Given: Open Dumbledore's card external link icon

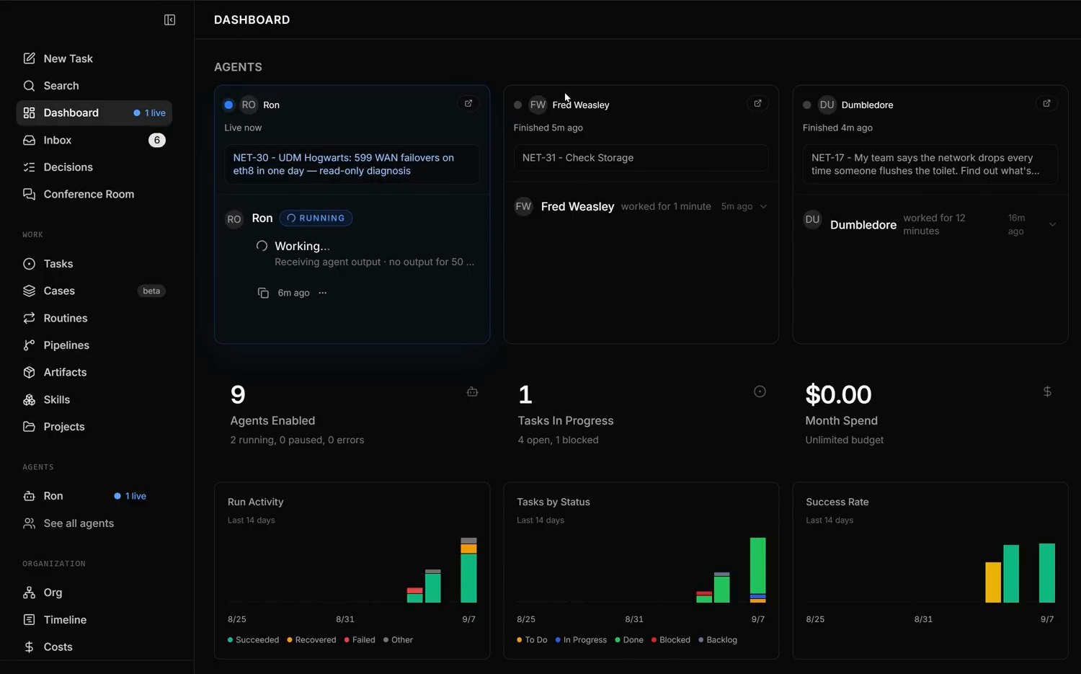Looking at the screenshot, I should (1046, 104).
